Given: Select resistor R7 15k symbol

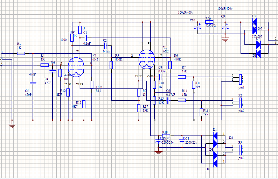Looking at the screenshot, I should coord(182,77).
